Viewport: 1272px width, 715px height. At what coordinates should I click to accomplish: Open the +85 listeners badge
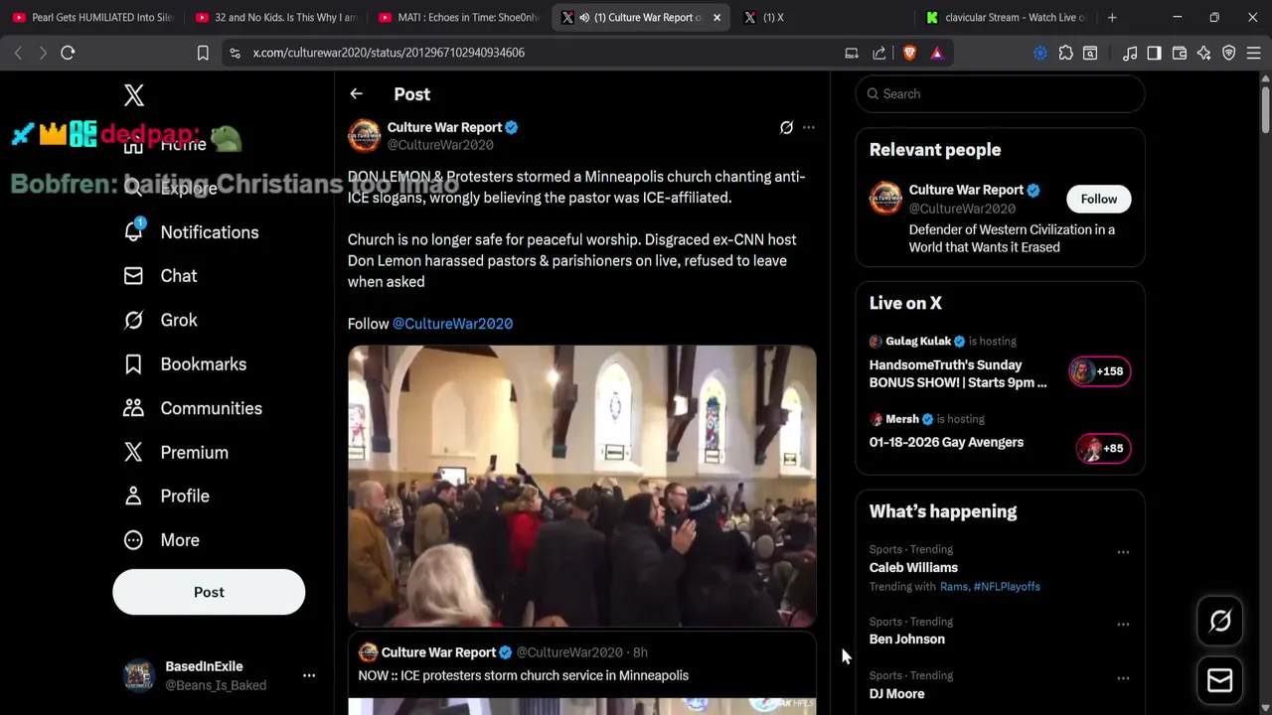coord(1103,449)
